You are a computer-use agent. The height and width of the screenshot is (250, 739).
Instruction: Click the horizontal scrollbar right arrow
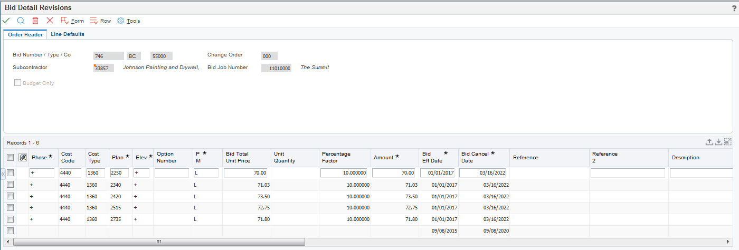pos(729,242)
